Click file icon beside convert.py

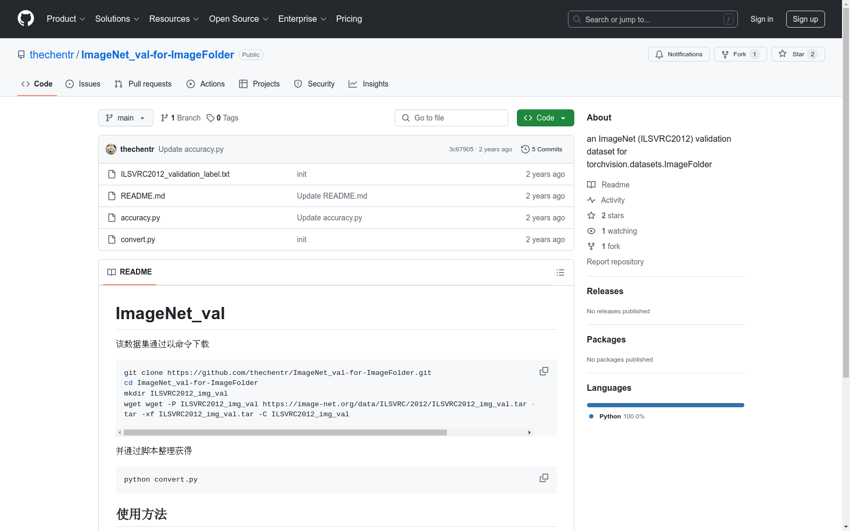point(112,239)
